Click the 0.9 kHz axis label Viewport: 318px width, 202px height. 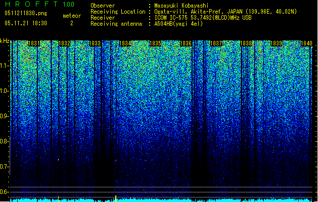(x=5, y=116)
